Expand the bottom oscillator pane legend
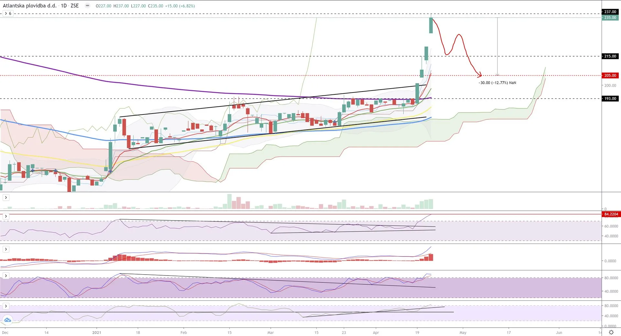 coord(6,306)
